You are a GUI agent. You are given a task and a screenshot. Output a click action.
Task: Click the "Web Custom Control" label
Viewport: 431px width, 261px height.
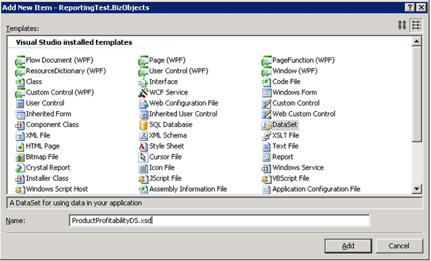[x=304, y=114]
